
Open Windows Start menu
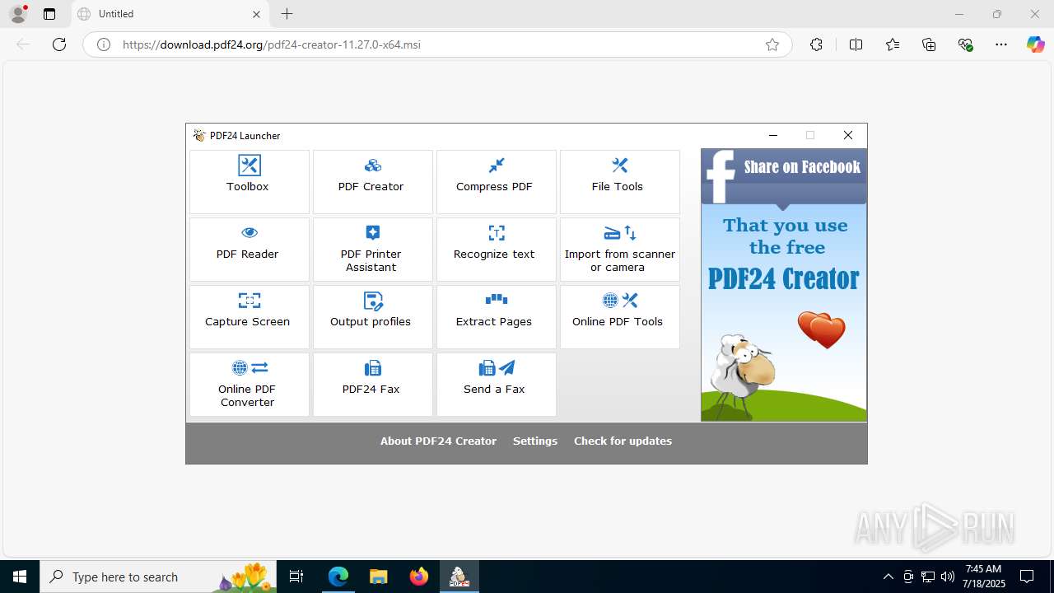20,577
